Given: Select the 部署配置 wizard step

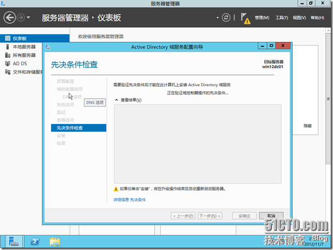Looking at the screenshot, I should 65,81.
